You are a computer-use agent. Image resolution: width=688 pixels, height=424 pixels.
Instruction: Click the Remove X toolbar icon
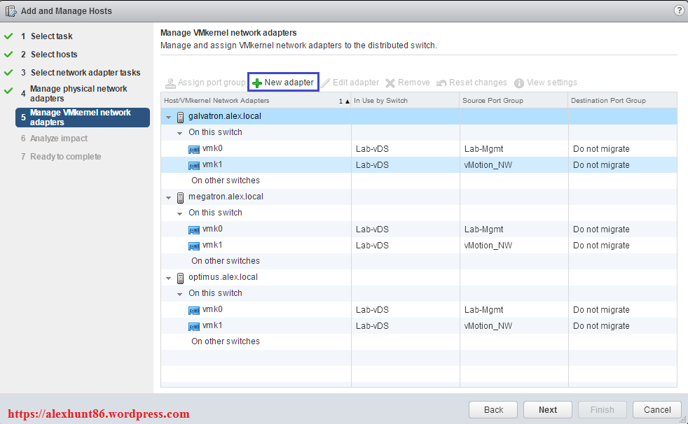pos(390,83)
